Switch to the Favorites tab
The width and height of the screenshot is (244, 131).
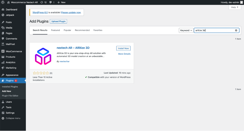point(98,30)
